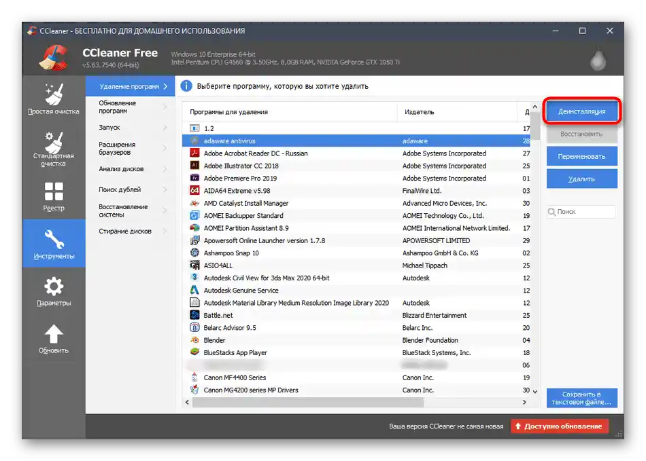Image resolution: width=646 pixels, height=461 pixels.
Task: Open Восстановление системы tab
Action: (x=130, y=210)
